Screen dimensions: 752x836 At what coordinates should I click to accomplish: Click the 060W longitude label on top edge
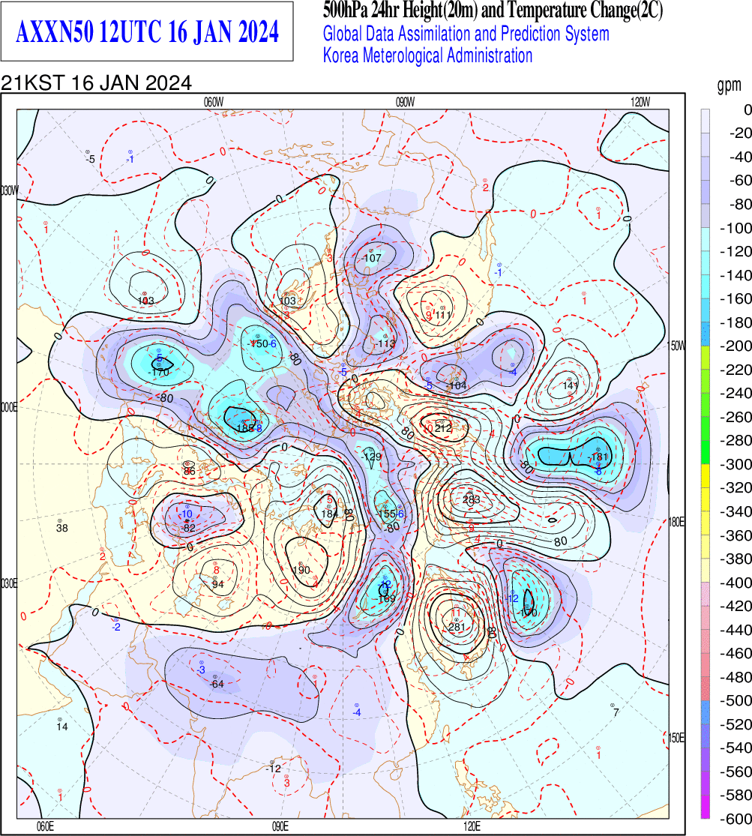tap(214, 103)
